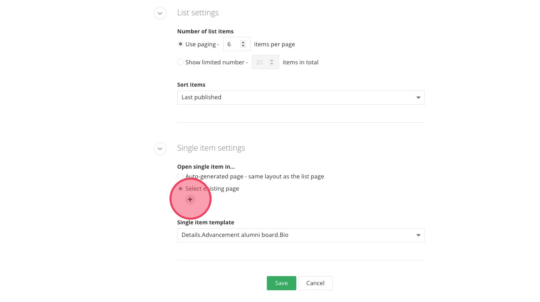
Task: Click the 'items per page' label text
Action: pyautogui.click(x=274, y=44)
